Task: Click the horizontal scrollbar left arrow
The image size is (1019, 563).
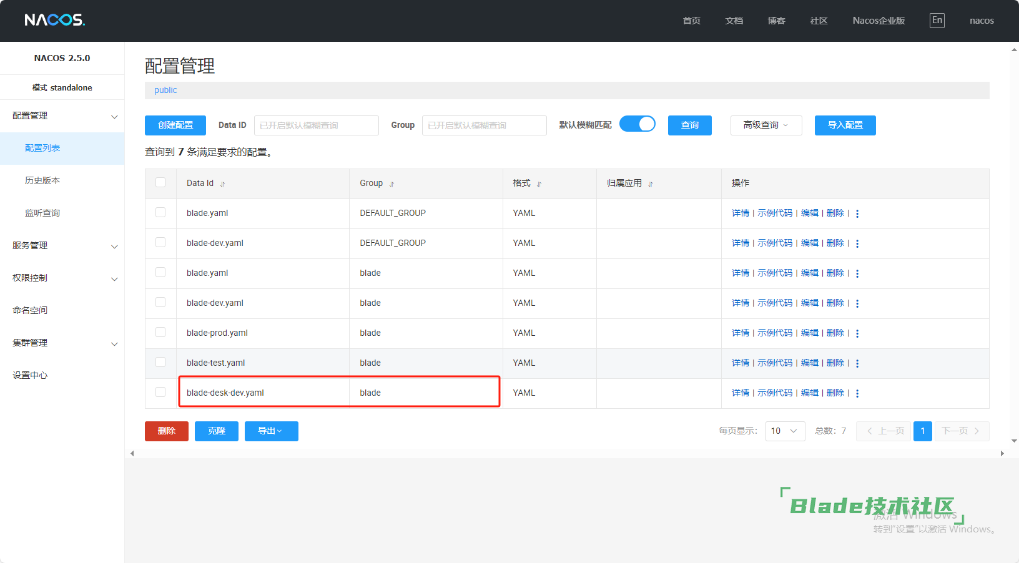Action: click(132, 454)
